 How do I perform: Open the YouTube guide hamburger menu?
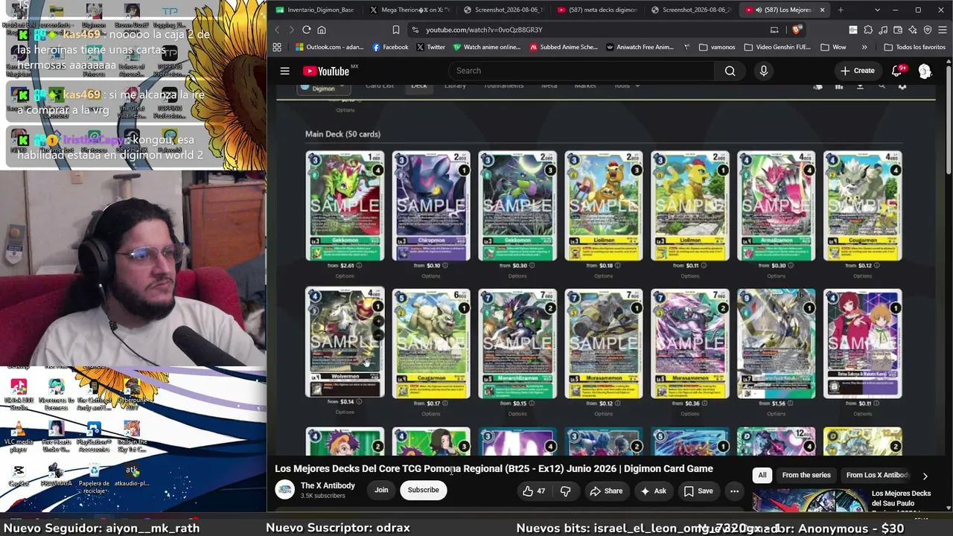pyautogui.click(x=284, y=71)
